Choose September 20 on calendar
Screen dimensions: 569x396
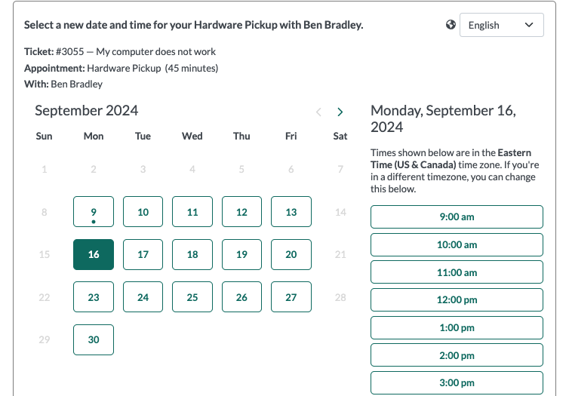tap(291, 254)
